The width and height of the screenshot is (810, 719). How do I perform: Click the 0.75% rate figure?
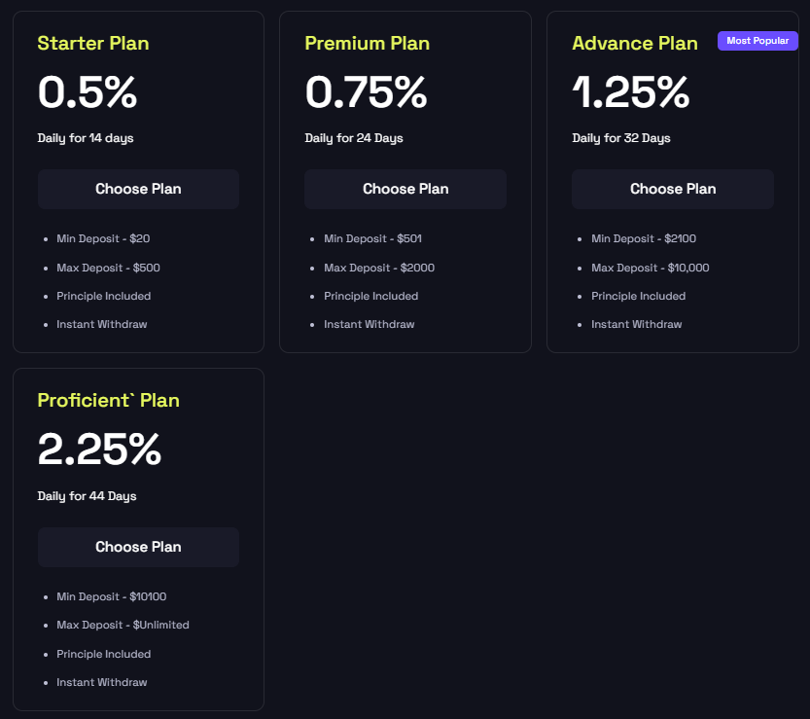click(366, 92)
